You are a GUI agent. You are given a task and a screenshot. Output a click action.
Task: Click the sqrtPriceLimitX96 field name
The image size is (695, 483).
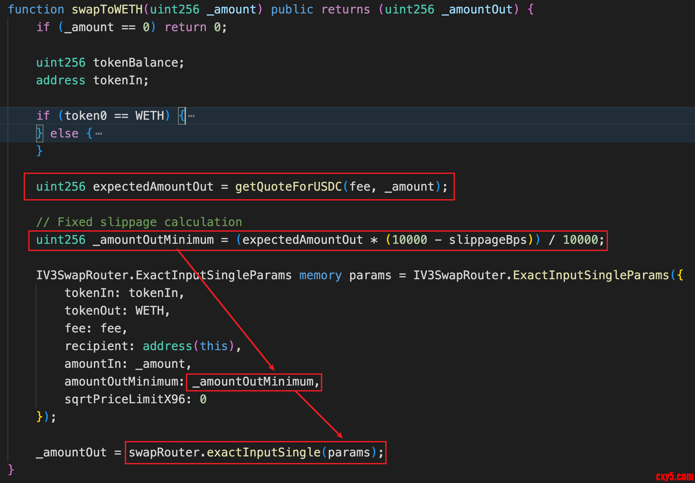(125, 399)
